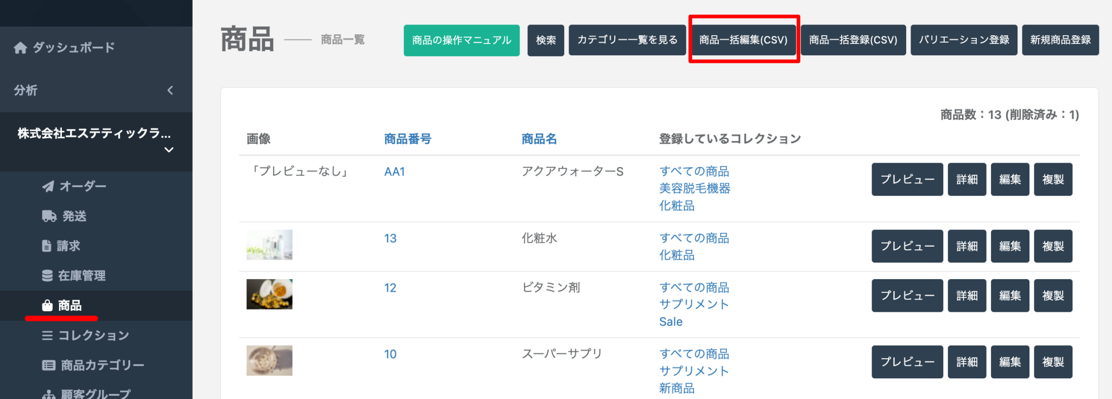Click the truck shipping icon
The height and width of the screenshot is (399, 1112).
(x=49, y=216)
